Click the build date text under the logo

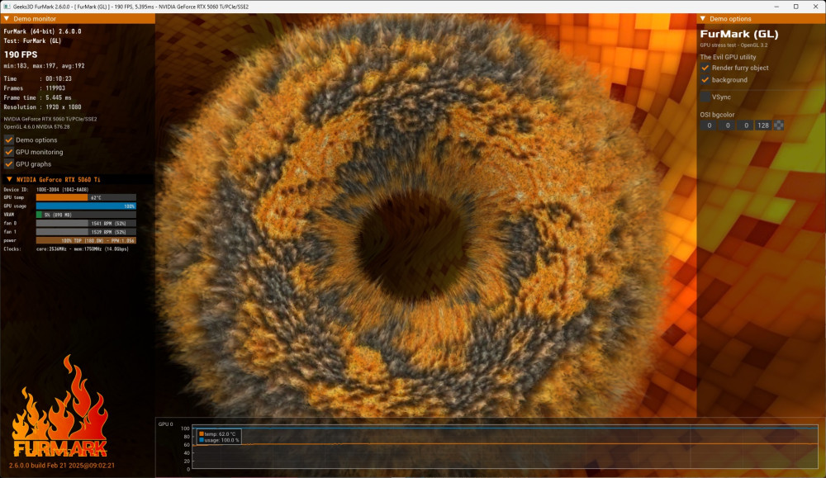point(62,466)
